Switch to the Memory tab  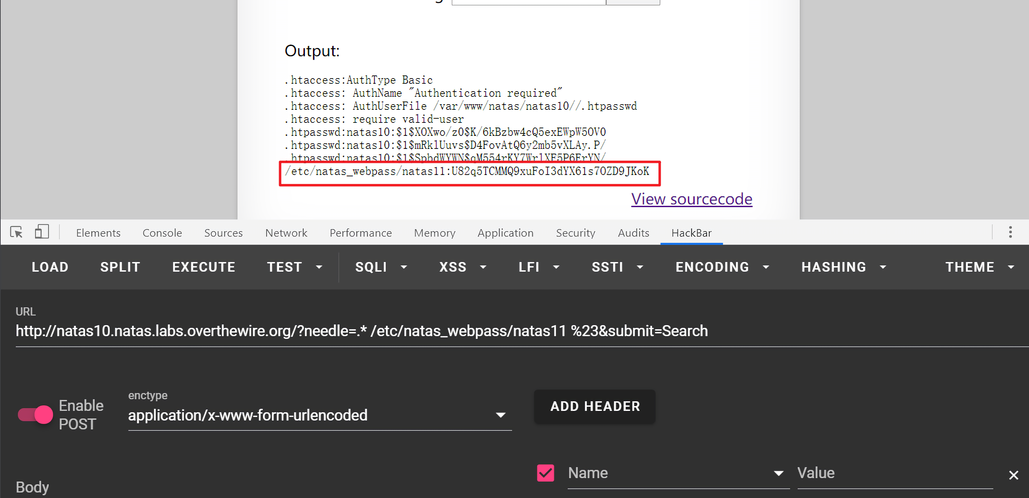pos(435,233)
